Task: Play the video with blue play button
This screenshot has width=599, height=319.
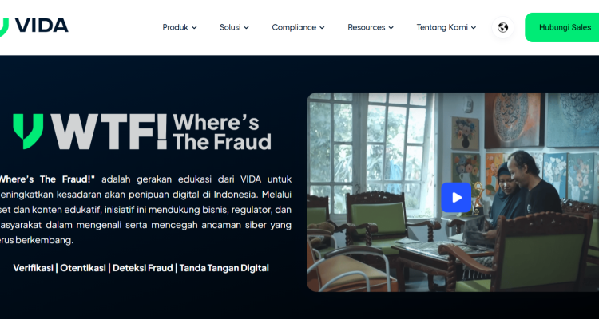Action: 456,197
